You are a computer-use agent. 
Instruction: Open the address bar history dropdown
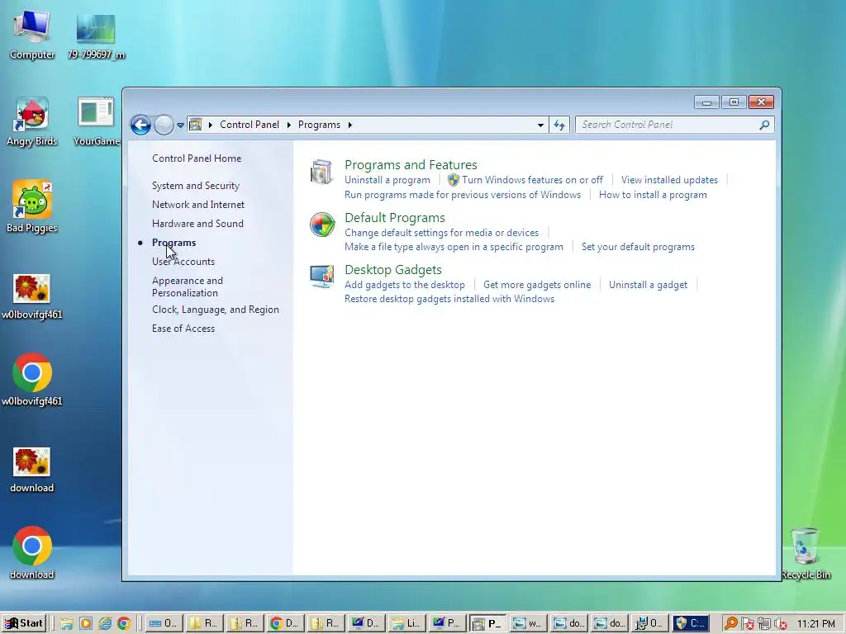[x=540, y=125]
